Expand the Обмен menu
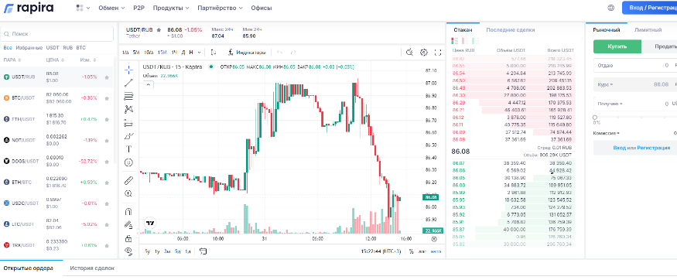 [x=111, y=8]
